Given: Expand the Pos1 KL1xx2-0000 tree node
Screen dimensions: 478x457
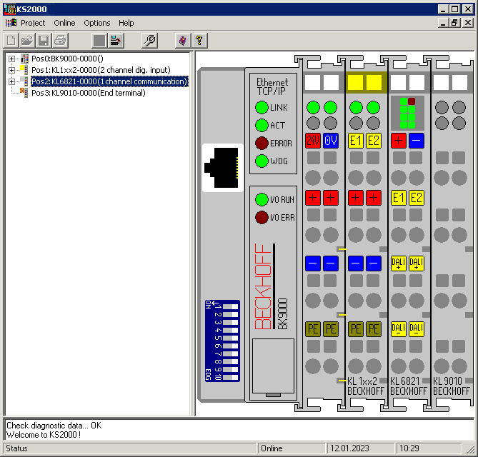Looking at the screenshot, I should 11,70.
